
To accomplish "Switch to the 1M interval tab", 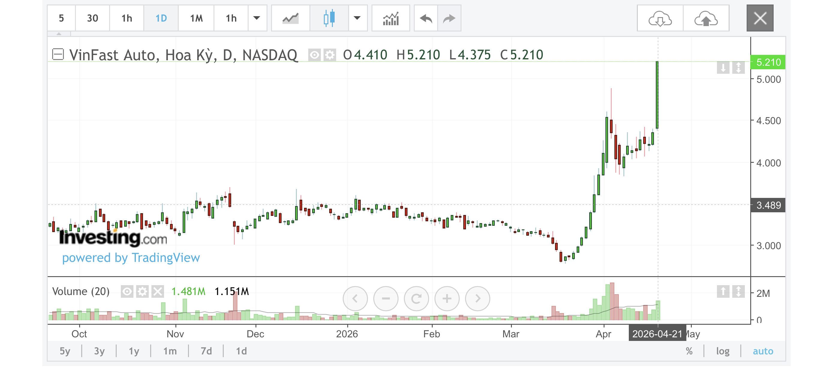I will tap(196, 18).
